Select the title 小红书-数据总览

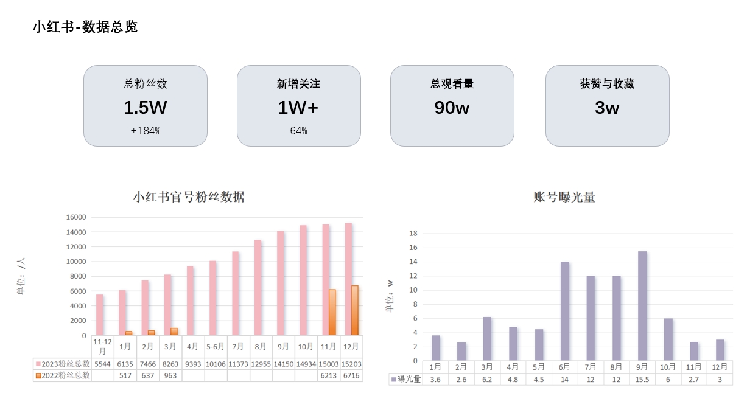tap(85, 27)
